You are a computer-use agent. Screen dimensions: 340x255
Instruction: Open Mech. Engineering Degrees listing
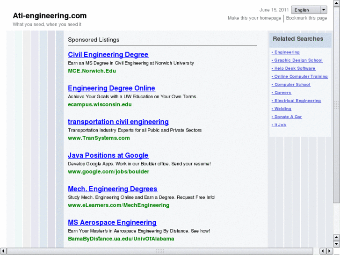[x=113, y=189]
